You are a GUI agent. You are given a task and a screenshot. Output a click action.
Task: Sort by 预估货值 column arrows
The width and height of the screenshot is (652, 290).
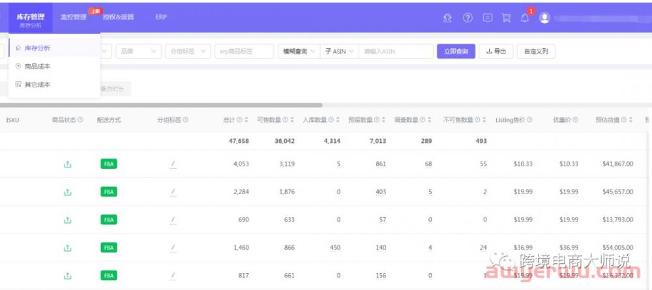[x=630, y=120]
